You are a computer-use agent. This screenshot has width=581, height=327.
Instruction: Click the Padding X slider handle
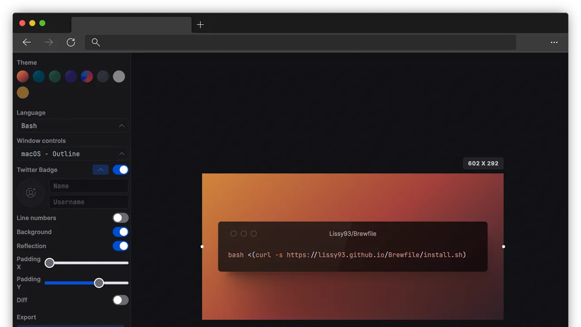click(x=49, y=263)
